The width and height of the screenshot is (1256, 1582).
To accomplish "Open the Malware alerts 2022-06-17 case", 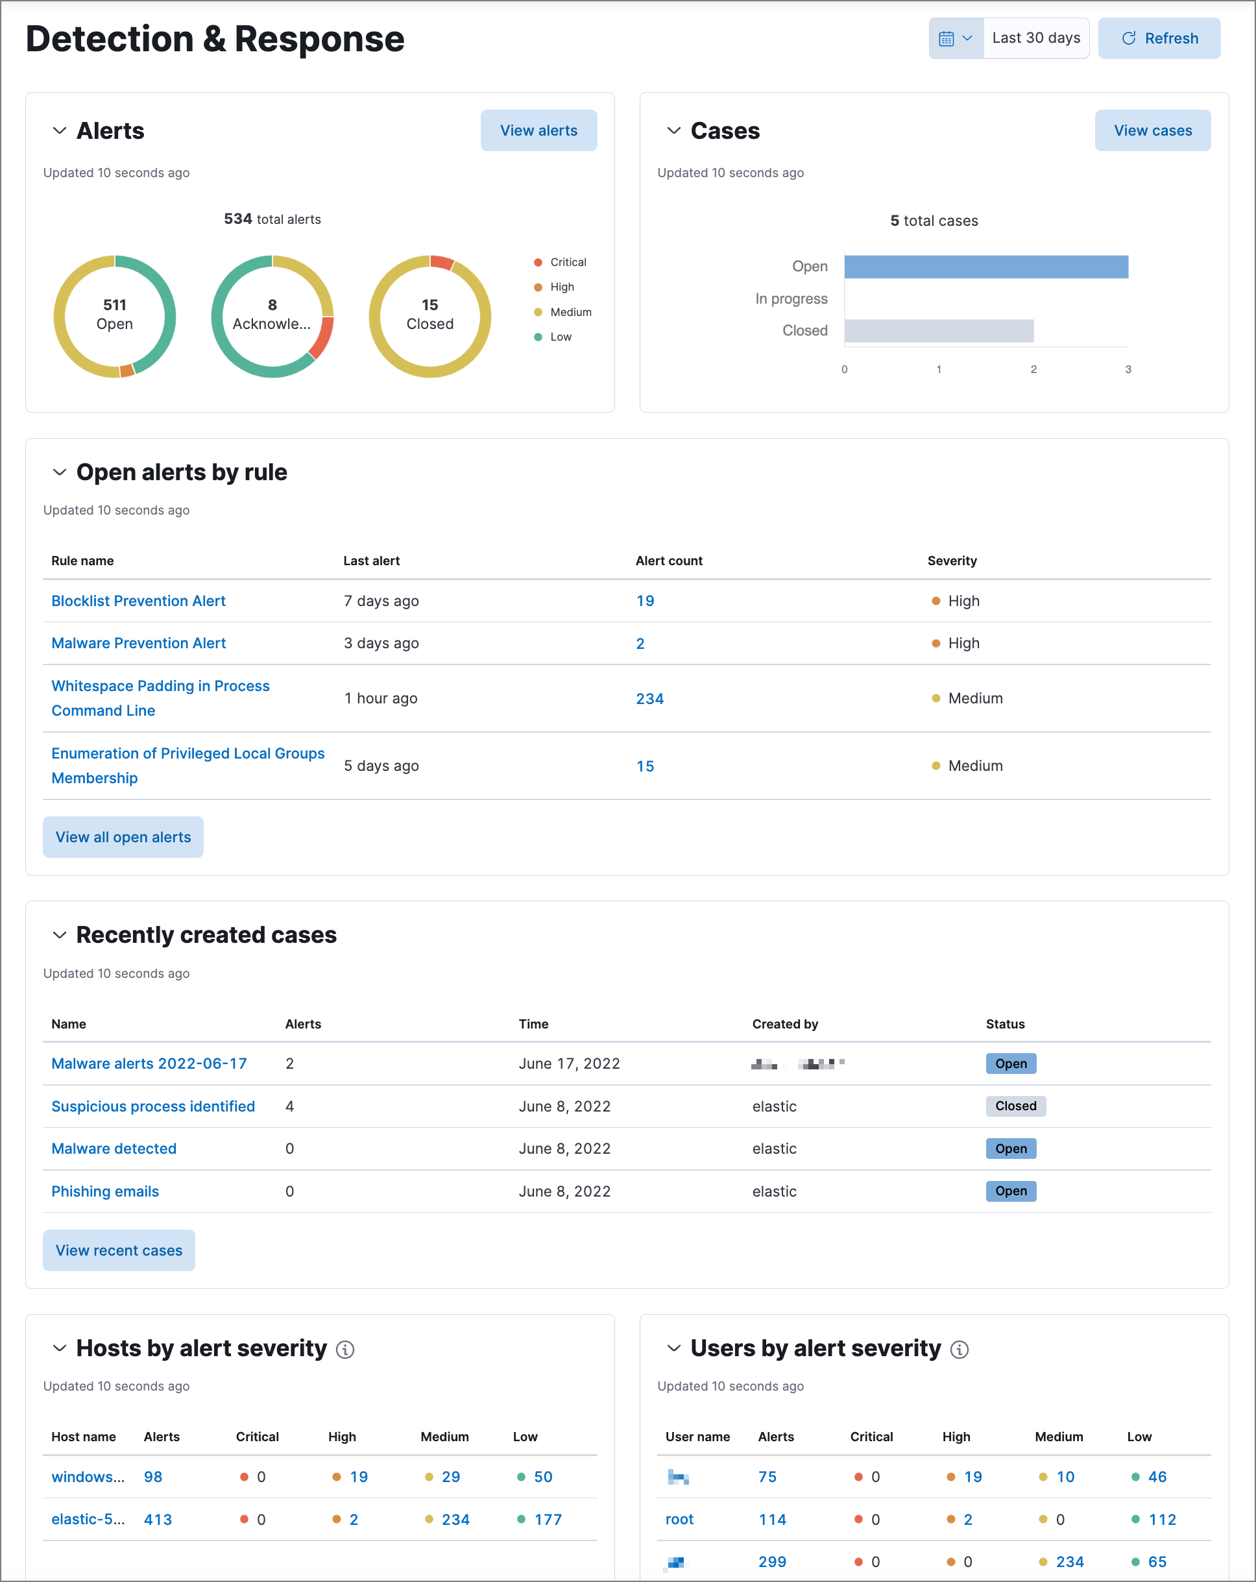I will [148, 1064].
